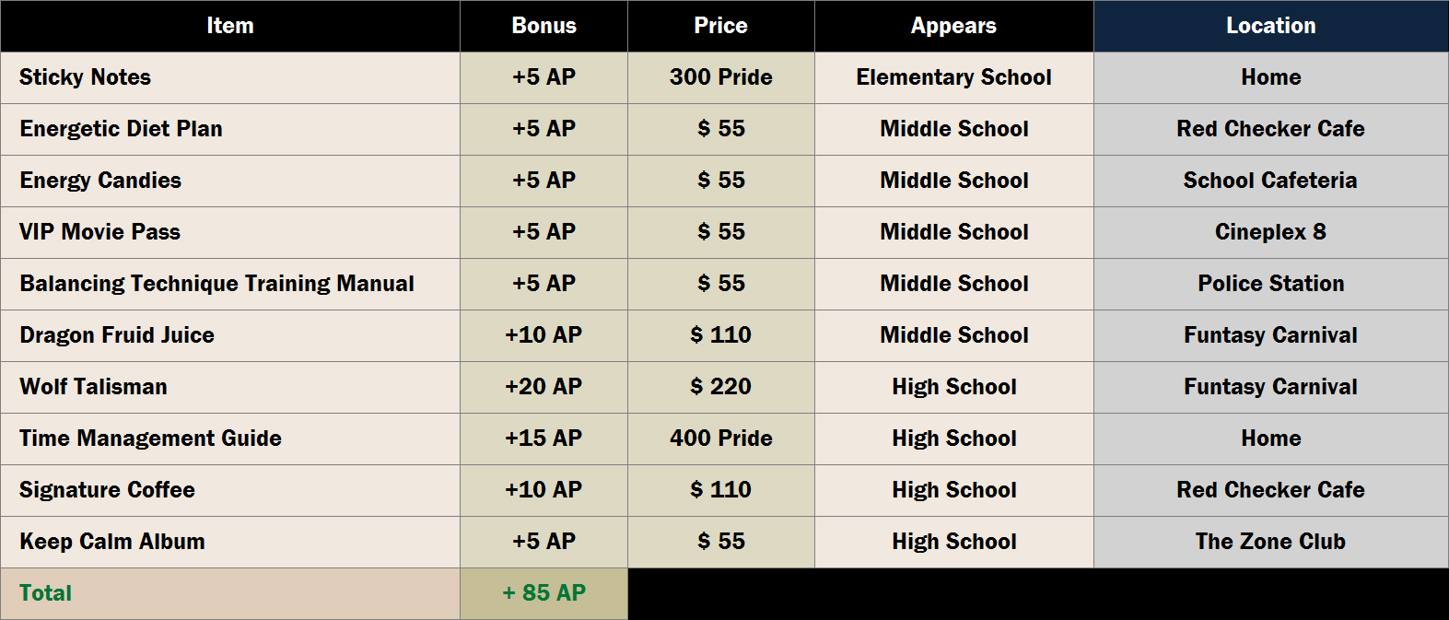The width and height of the screenshot is (1449, 620).
Task: Click the Keep Calm Album cell
Action: 112,542
